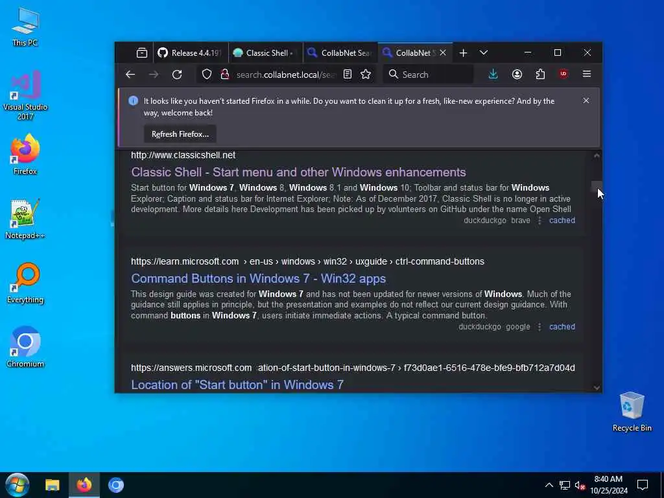The image size is (664, 498).
Task: Open Firefox application hamburger menu
Action: click(x=586, y=74)
